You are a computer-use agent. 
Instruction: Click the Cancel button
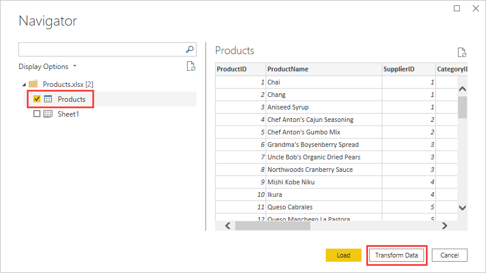click(x=449, y=255)
